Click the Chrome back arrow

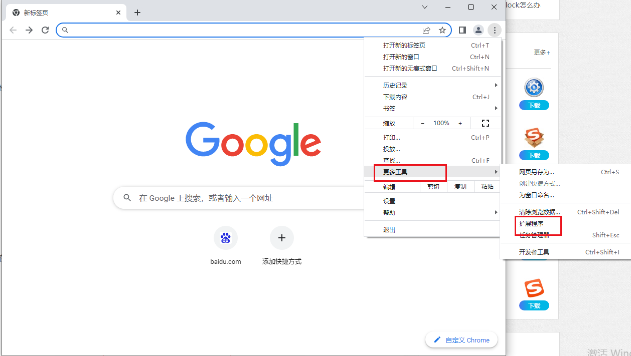coord(13,30)
